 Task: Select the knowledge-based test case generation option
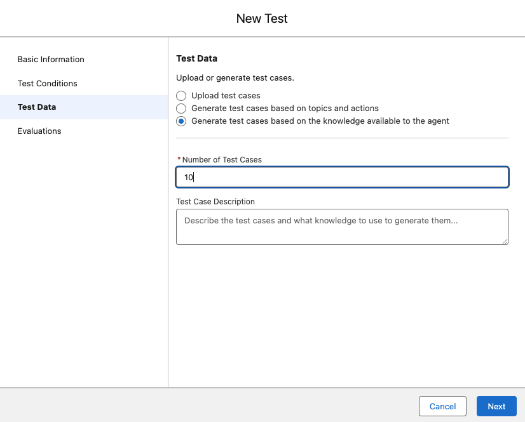click(x=181, y=121)
